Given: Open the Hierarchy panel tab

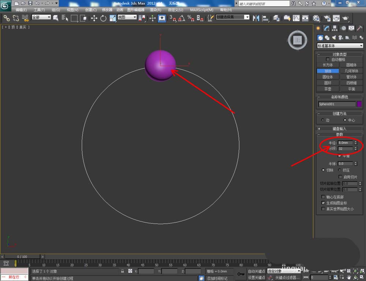Looking at the screenshot, I should click(x=335, y=29).
